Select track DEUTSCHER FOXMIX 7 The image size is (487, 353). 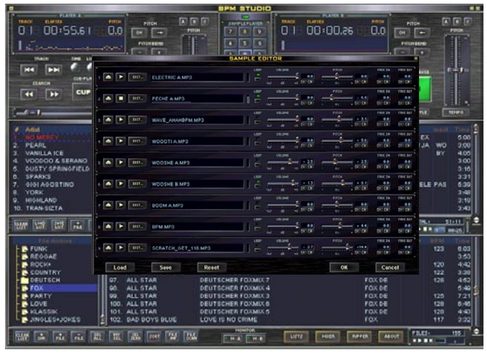tap(234, 280)
